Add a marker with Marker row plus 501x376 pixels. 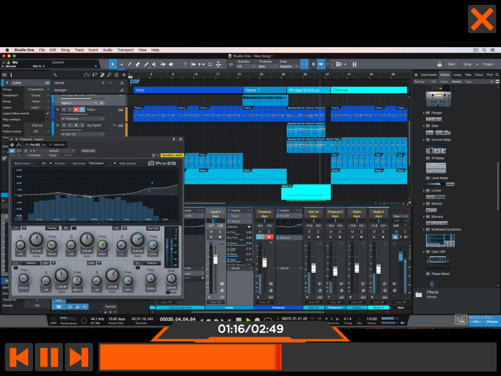point(103,83)
